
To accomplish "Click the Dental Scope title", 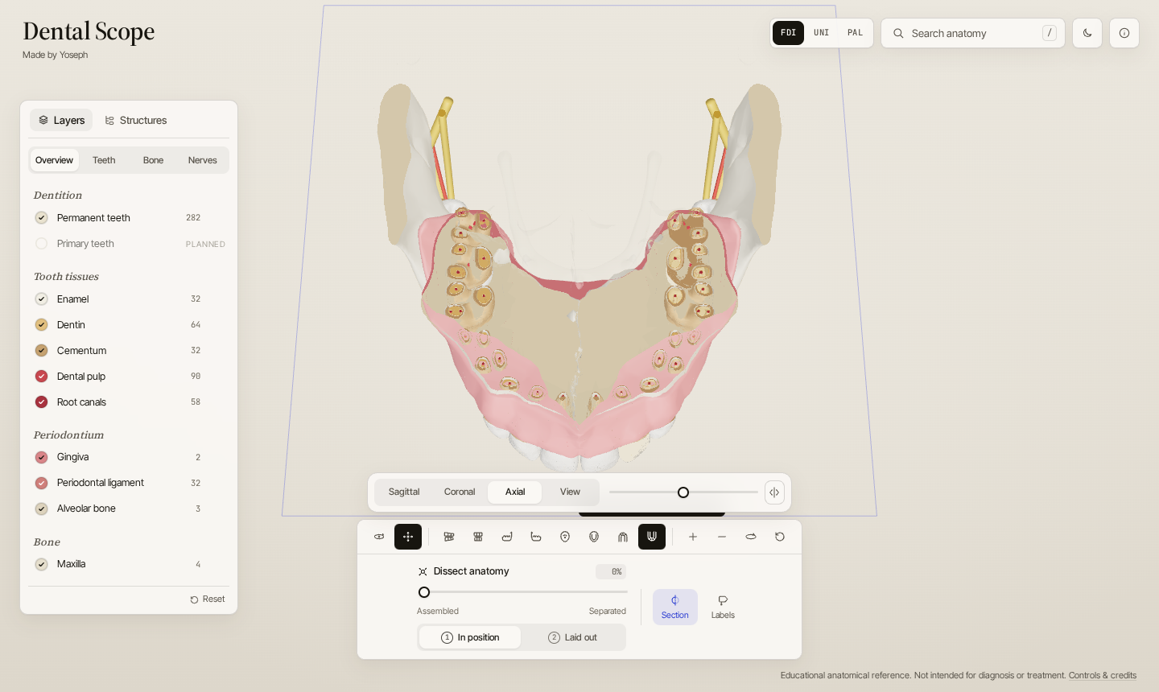I will [89, 31].
